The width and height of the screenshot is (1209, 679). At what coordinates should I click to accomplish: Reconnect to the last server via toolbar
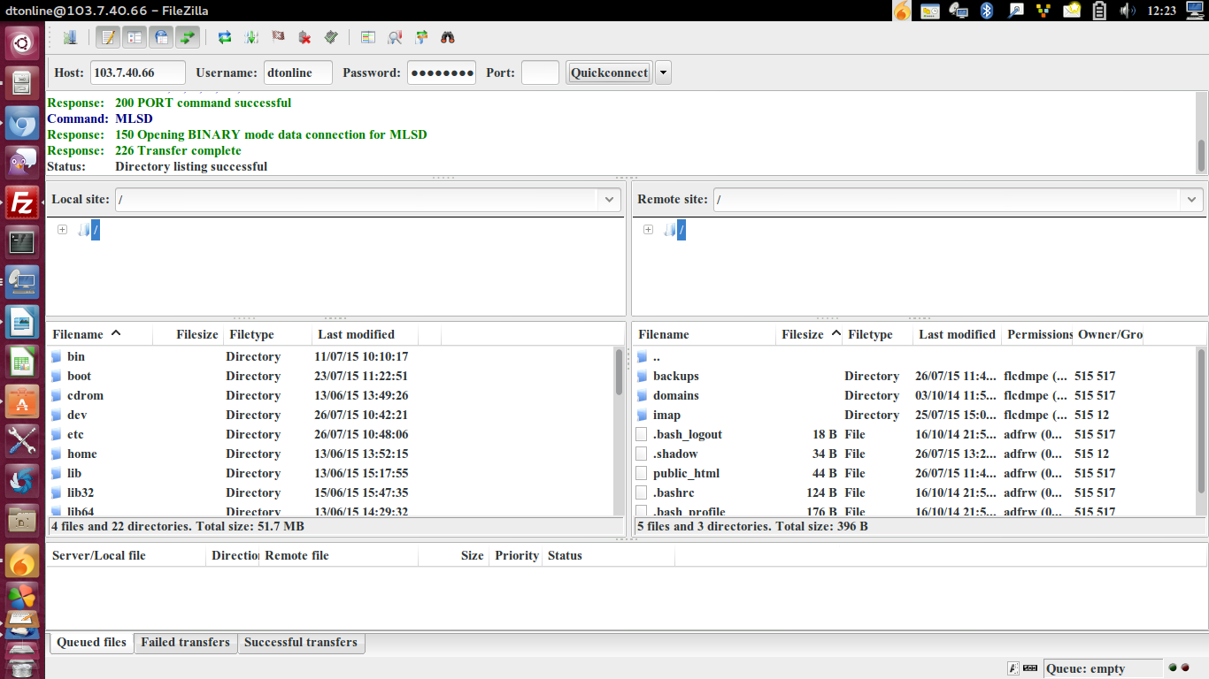[331, 37]
